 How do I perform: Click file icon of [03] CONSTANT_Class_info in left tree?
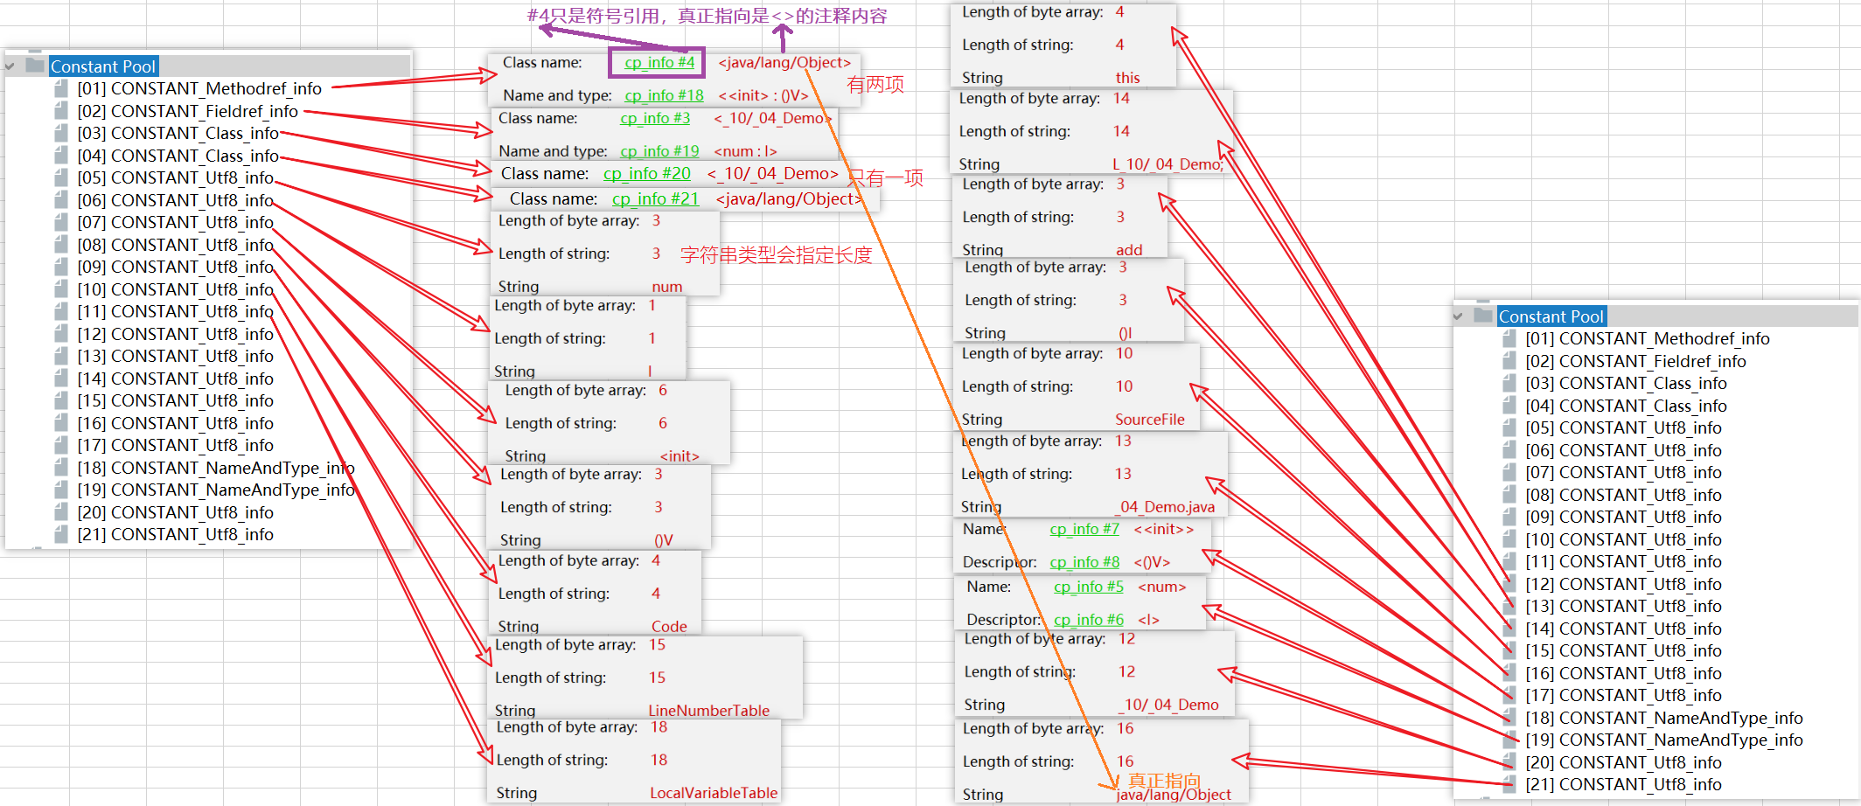pos(61,133)
